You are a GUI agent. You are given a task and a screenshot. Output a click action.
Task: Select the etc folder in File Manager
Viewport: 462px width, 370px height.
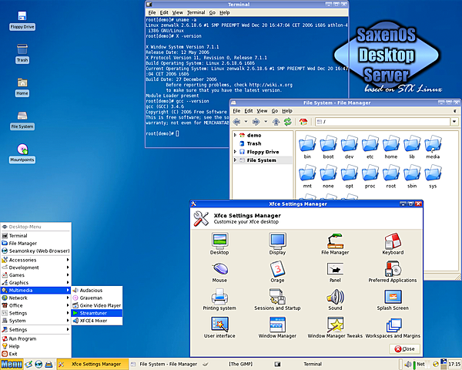[x=370, y=147]
